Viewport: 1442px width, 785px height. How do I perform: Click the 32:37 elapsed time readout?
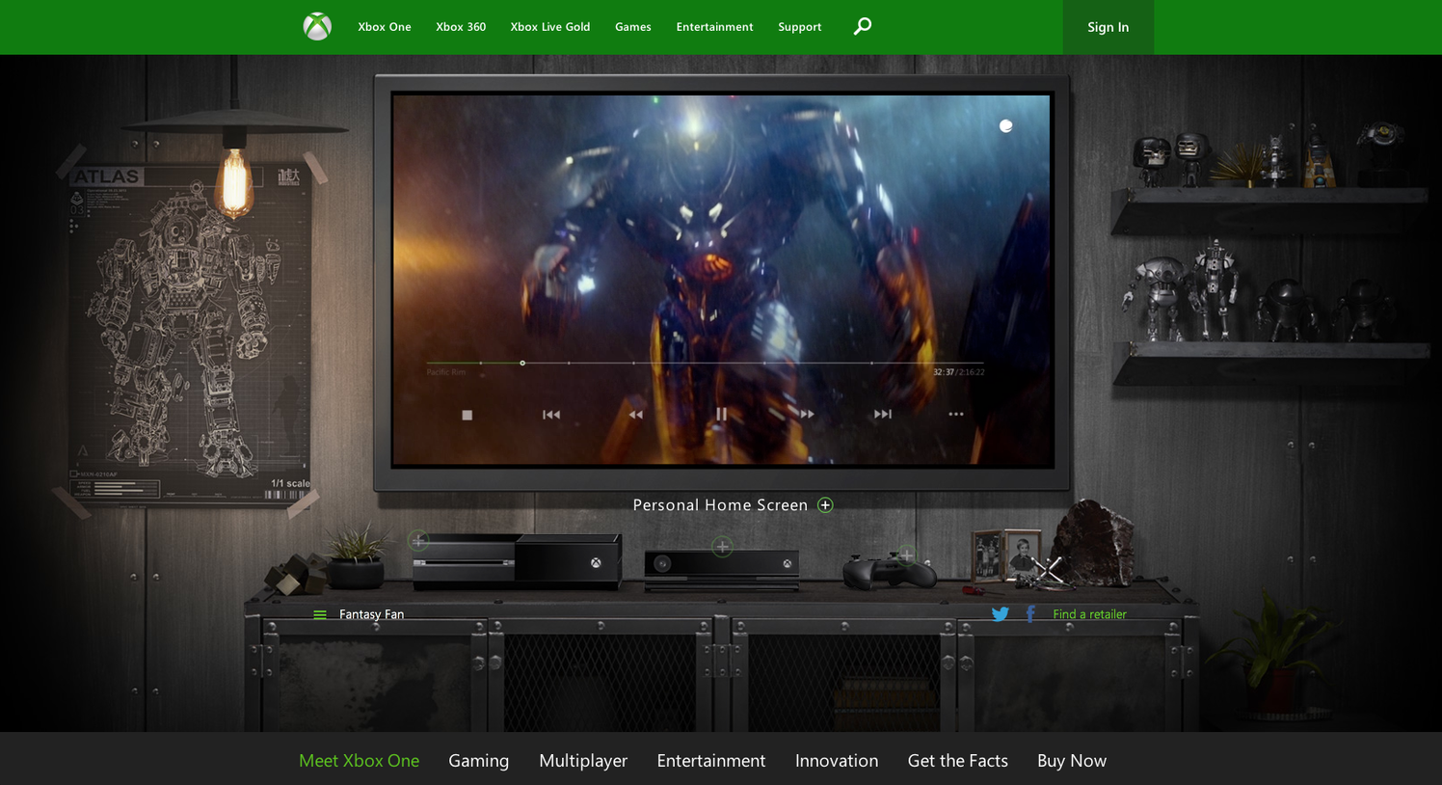pos(944,372)
